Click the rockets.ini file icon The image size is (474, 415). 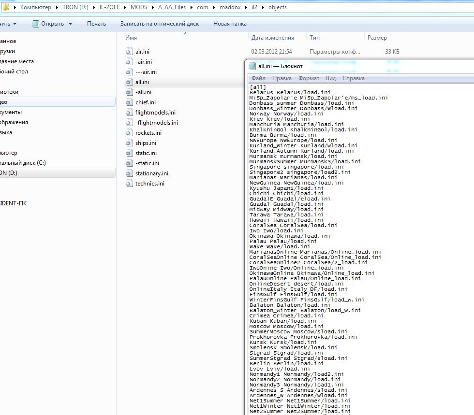click(129, 133)
